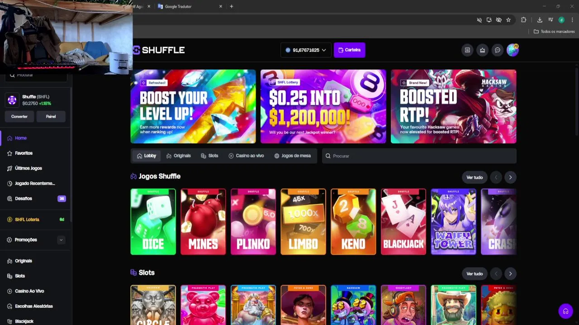Click the Carteira wallet button
The image size is (579, 325).
[350, 50]
